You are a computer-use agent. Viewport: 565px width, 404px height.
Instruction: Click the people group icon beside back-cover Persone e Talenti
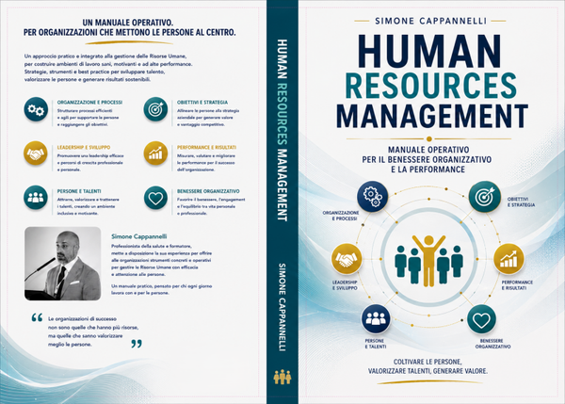tap(36, 198)
